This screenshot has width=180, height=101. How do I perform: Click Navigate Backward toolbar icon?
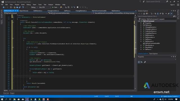pos(4,7)
